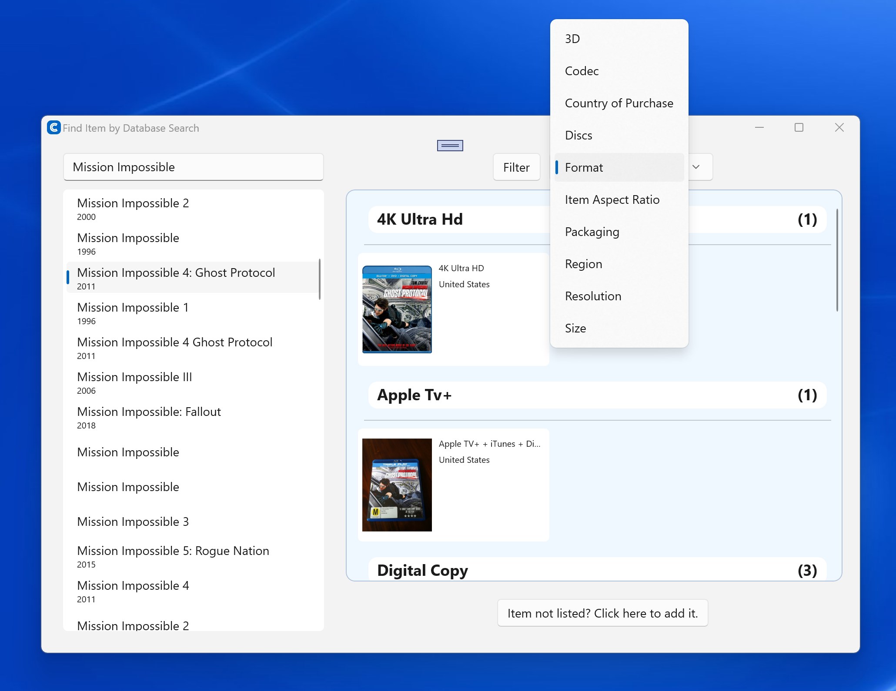Click the "Mission Impossible" search field
Image resolution: width=896 pixels, height=691 pixels.
click(x=193, y=167)
